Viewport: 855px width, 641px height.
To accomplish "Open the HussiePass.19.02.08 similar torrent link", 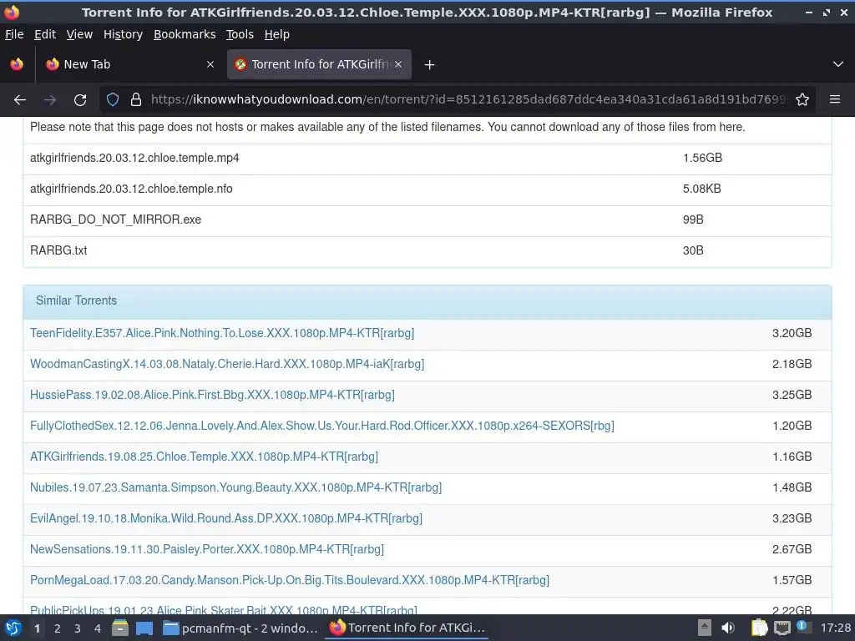I will point(212,395).
